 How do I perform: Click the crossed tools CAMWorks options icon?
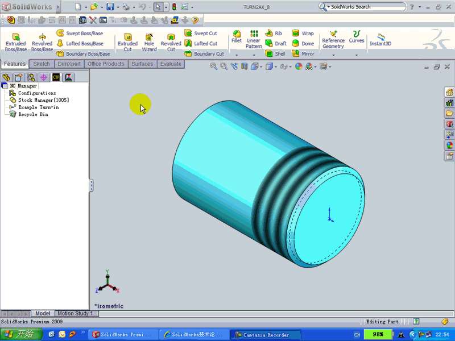coord(93,20)
